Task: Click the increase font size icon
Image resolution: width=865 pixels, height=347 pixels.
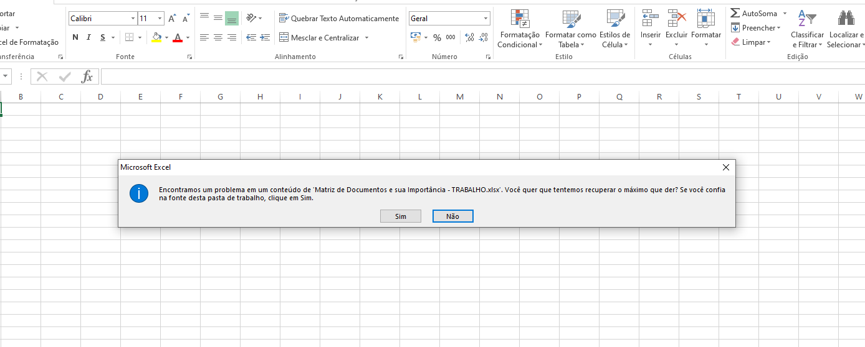Action: coord(171,19)
